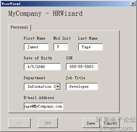This screenshot has height=132, width=137.
Task: Go to next record with >>> button
Action: (48, 123)
